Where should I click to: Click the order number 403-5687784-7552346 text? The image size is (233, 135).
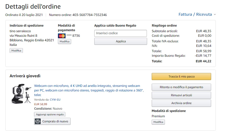tap(89, 15)
